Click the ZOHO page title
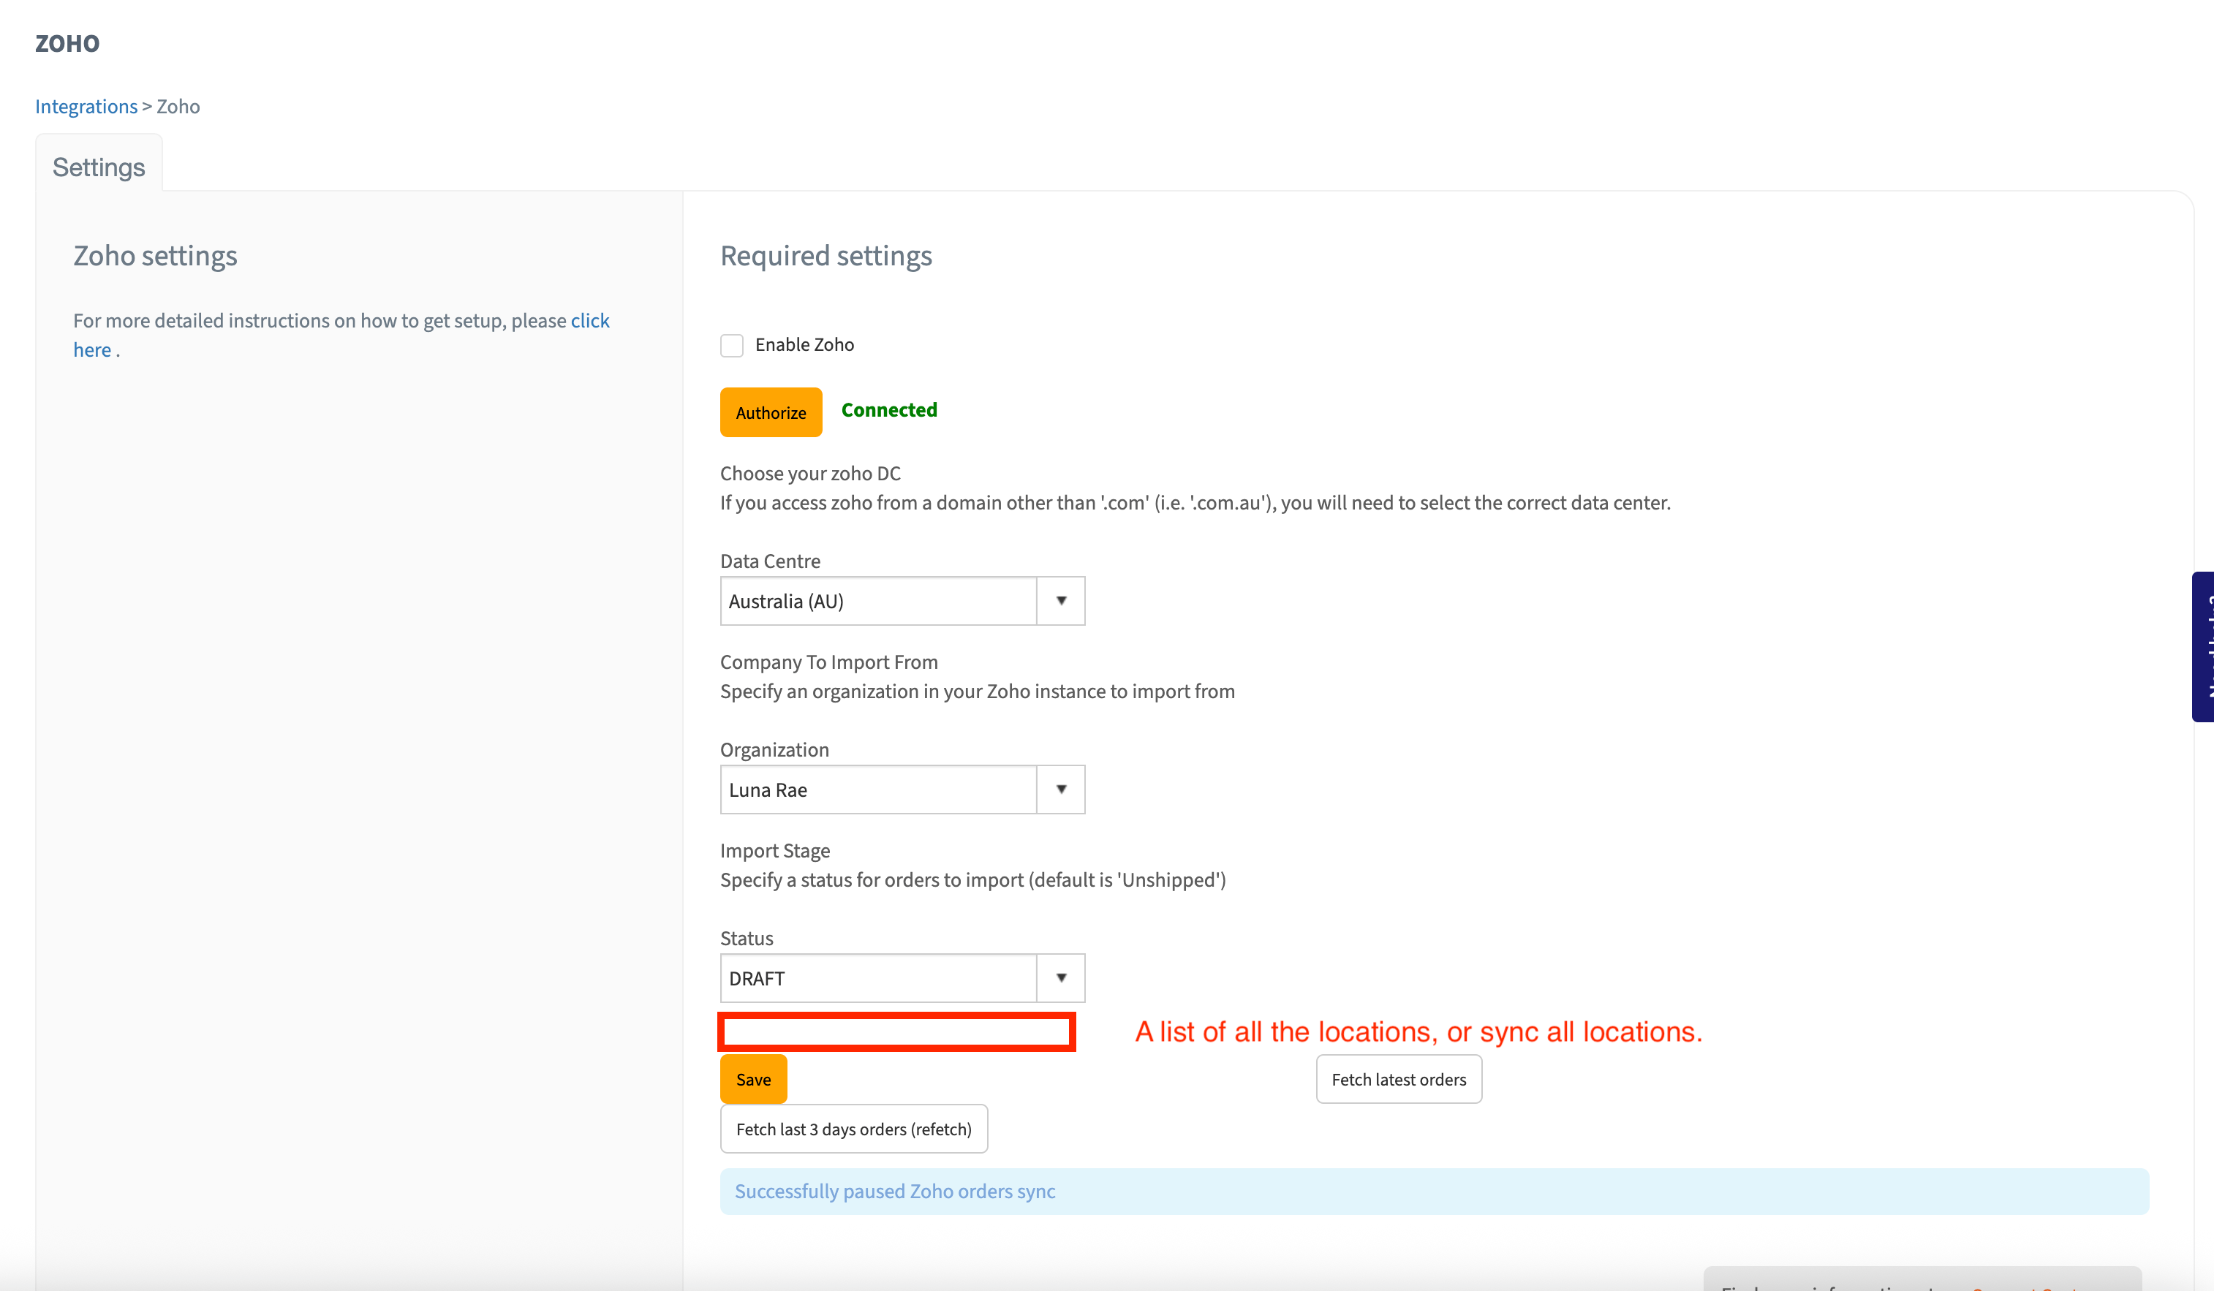Viewport: 2214px width, 1291px height. 68,43
